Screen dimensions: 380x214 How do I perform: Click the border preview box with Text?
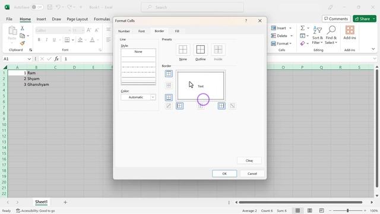(201, 86)
